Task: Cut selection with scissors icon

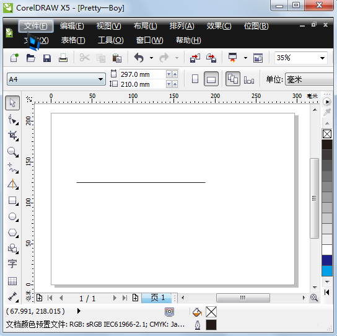Action: 85,58
